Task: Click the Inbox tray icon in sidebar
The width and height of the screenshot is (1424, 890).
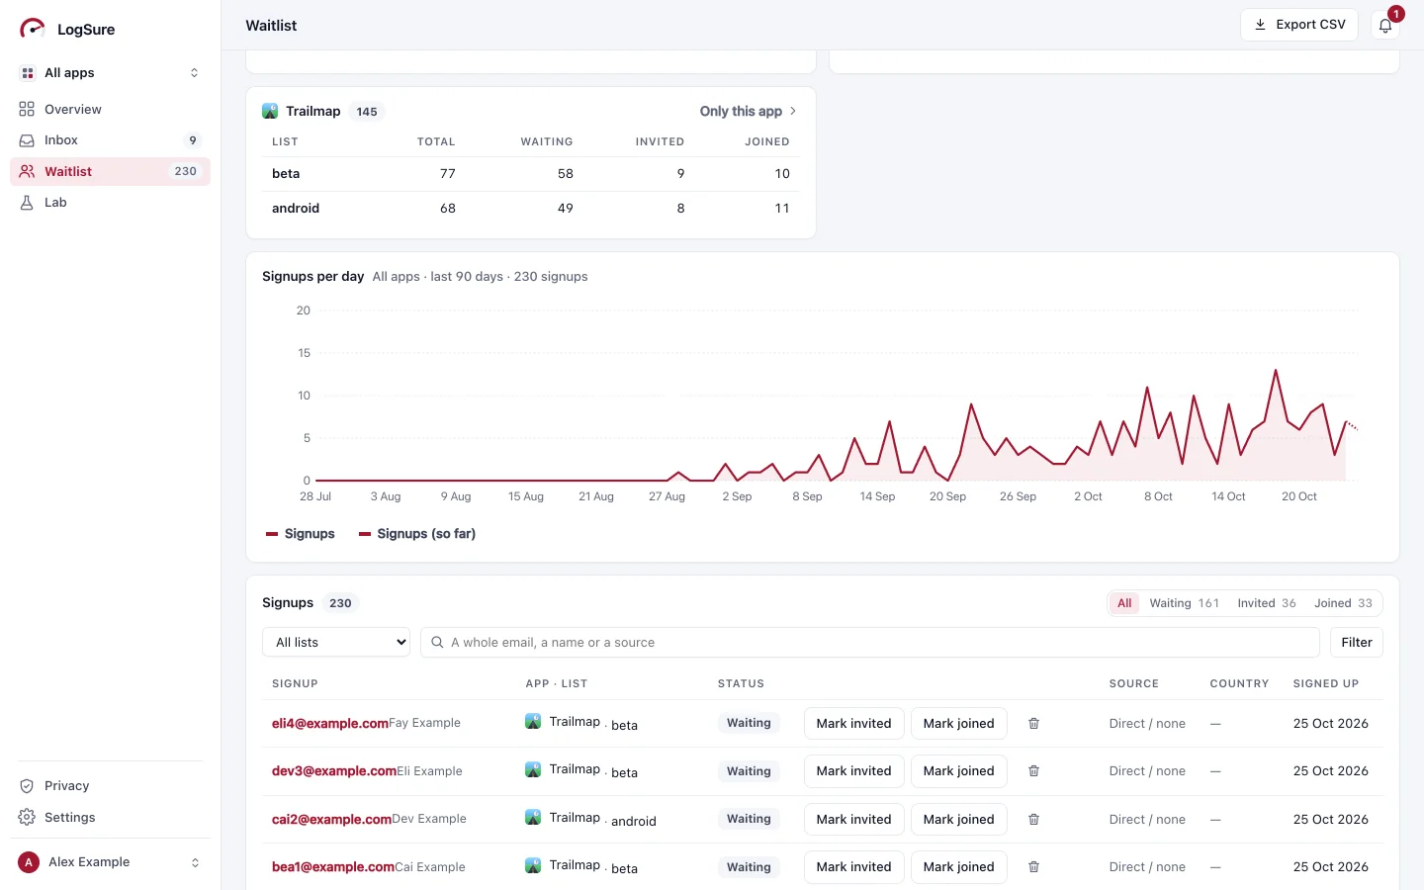Action: pos(27,140)
